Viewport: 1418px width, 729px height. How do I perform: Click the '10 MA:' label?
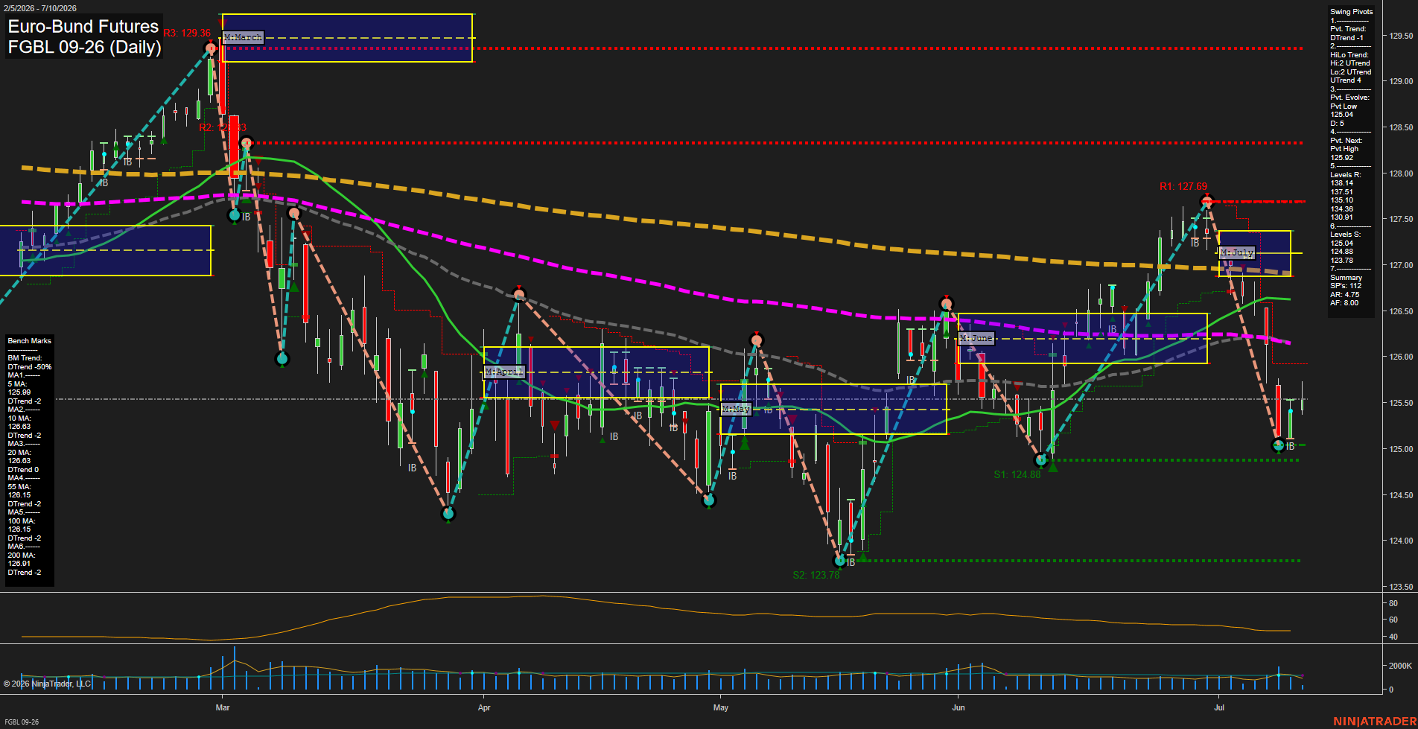19,418
